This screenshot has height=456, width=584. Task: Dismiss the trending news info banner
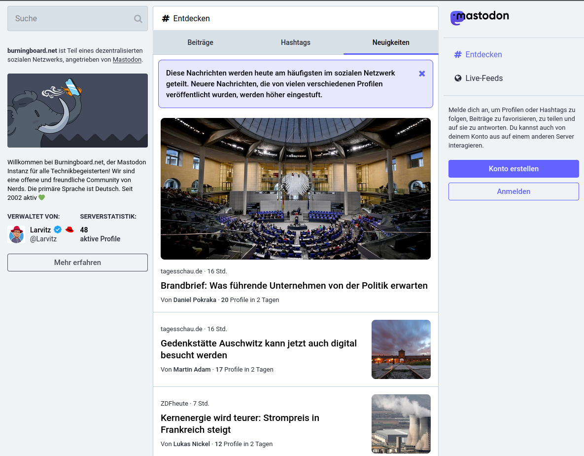(422, 74)
